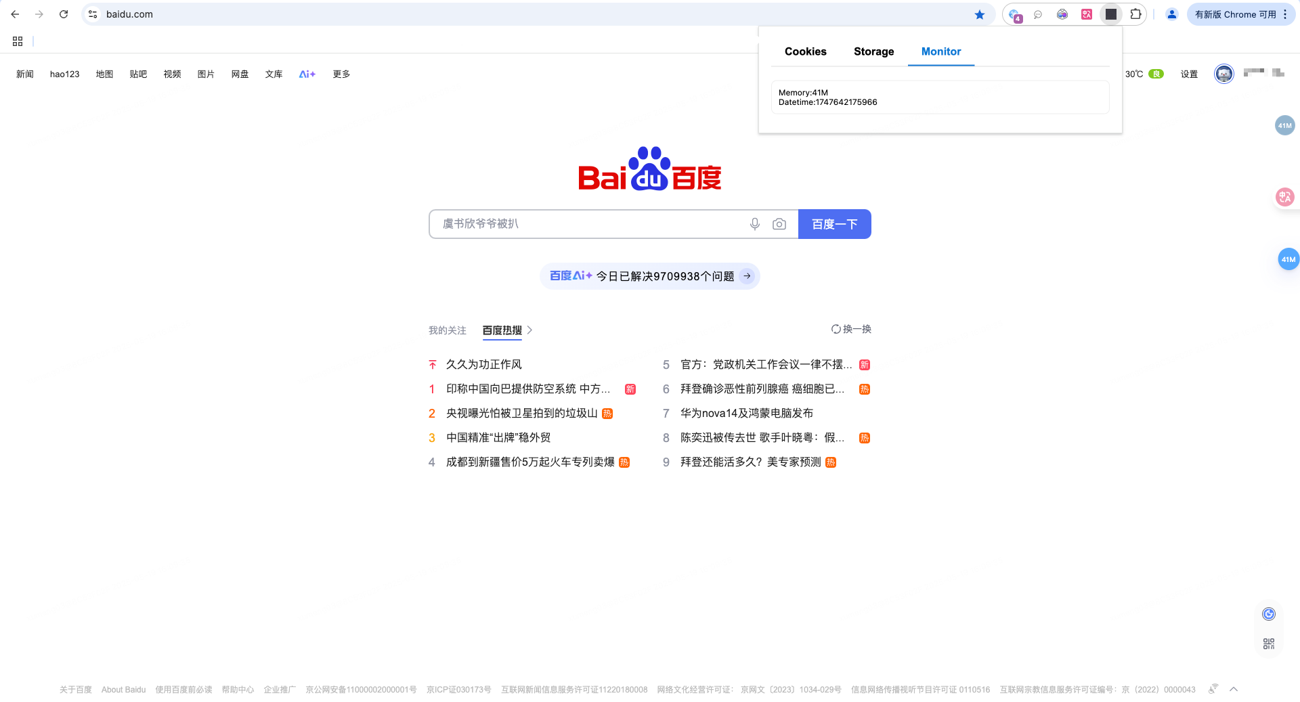
Task: Switch to the Cookies tab
Action: tap(805, 51)
